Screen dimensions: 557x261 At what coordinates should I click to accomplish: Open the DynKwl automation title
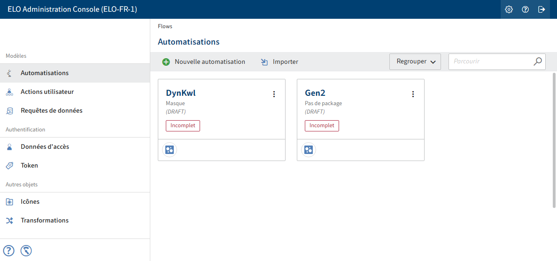pos(181,93)
